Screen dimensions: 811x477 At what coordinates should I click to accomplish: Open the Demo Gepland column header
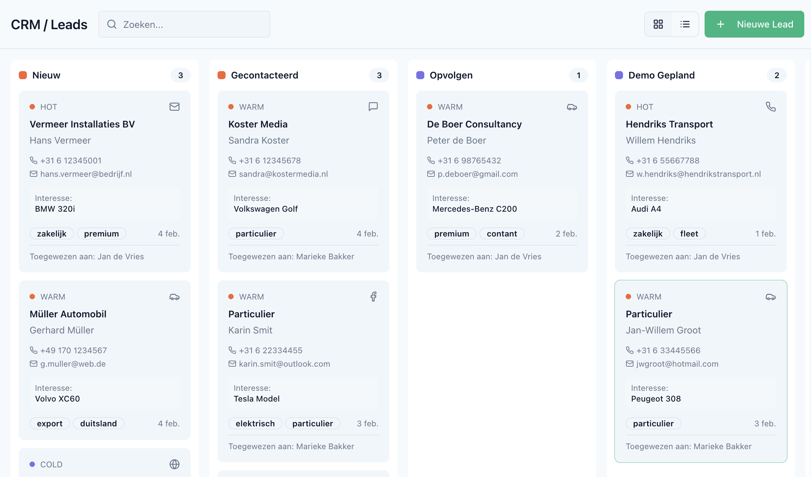click(x=661, y=75)
